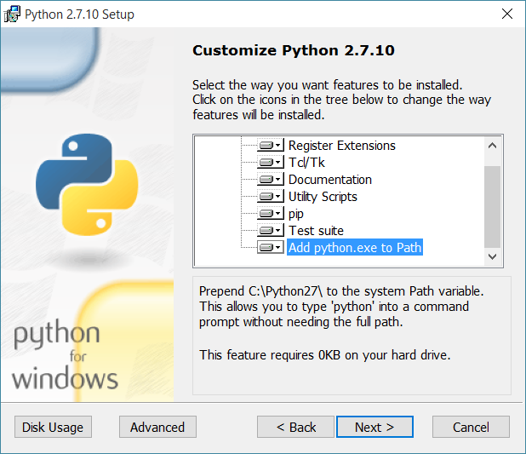Go back with the Back button
The width and height of the screenshot is (526, 454).
coord(295,427)
